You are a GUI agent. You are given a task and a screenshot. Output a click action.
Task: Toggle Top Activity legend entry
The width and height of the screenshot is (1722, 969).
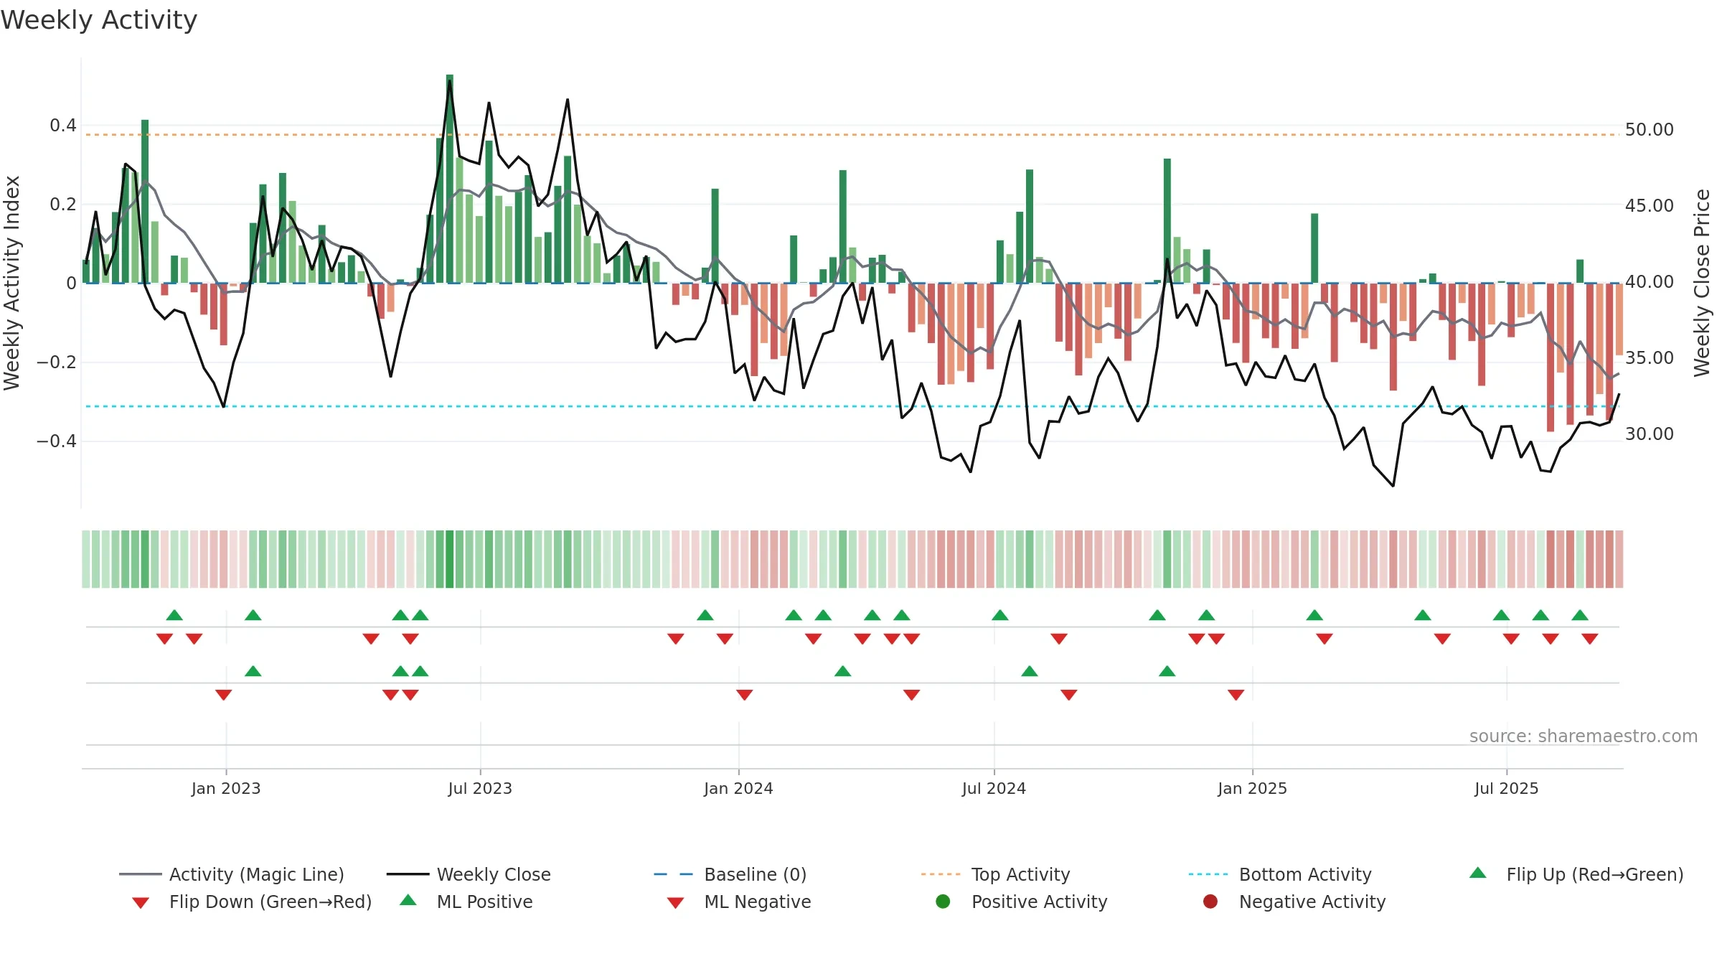(995, 874)
